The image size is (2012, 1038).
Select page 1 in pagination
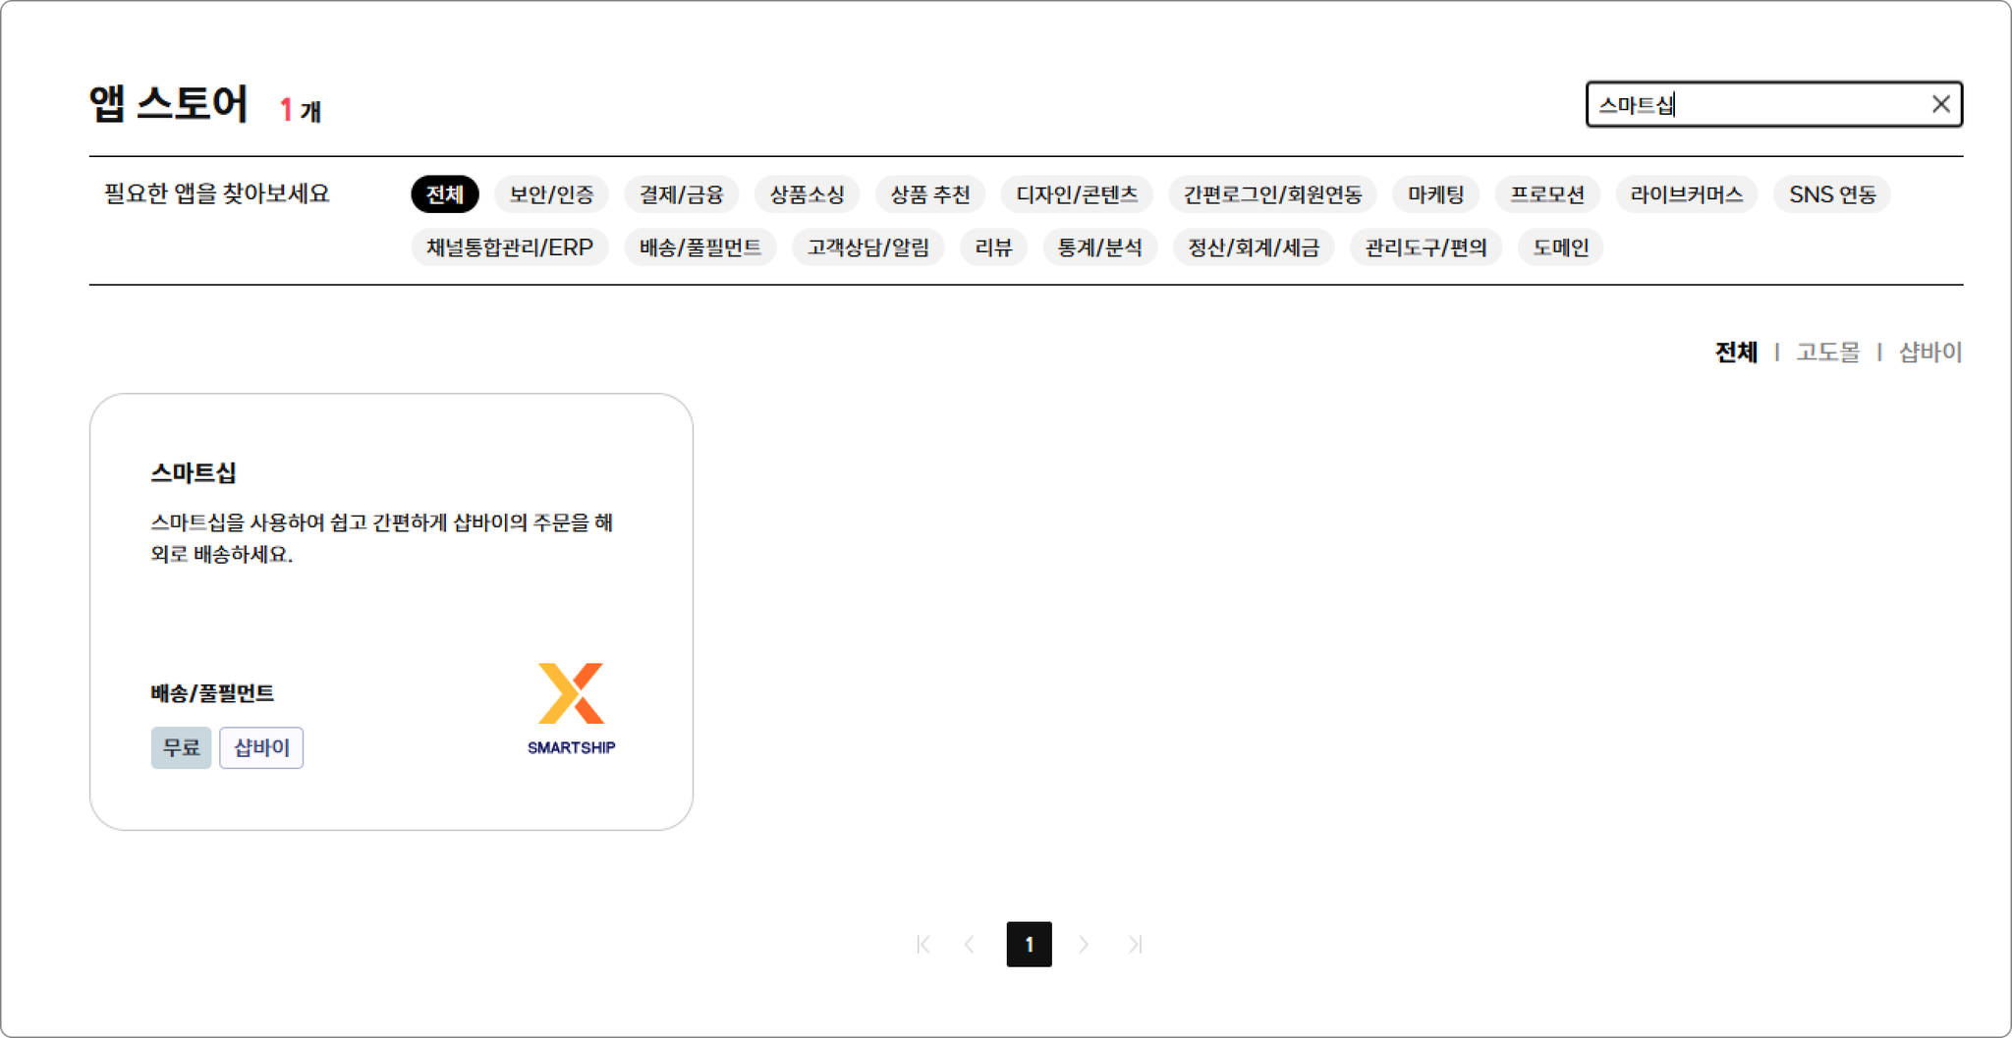point(1029,944)
